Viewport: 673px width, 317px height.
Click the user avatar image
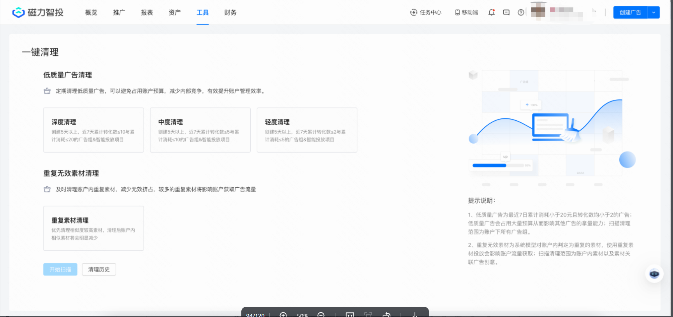[x=538, y=12]
